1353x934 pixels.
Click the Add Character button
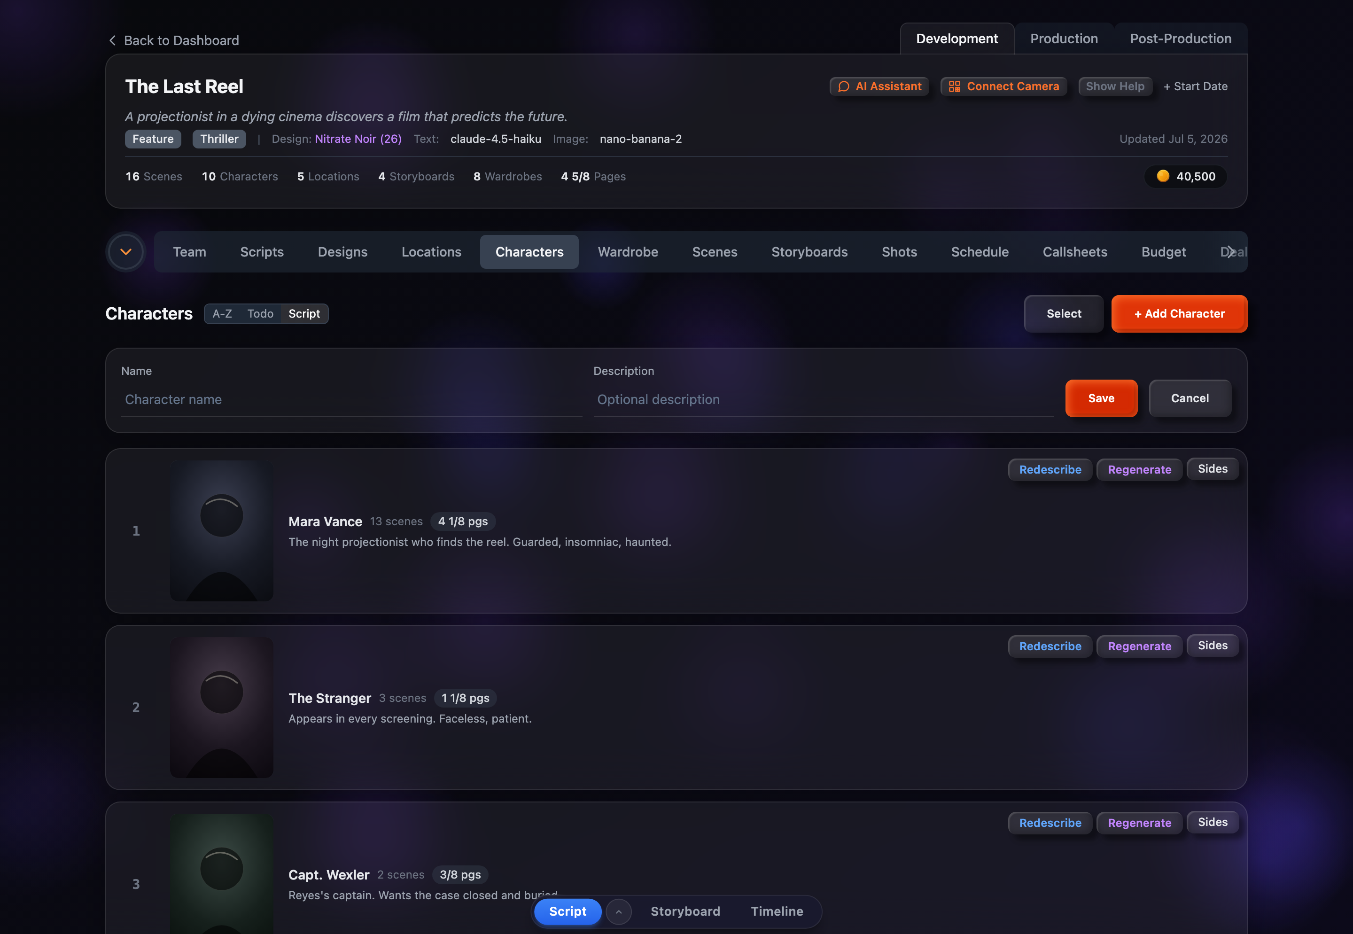(x=1179, y=314)
